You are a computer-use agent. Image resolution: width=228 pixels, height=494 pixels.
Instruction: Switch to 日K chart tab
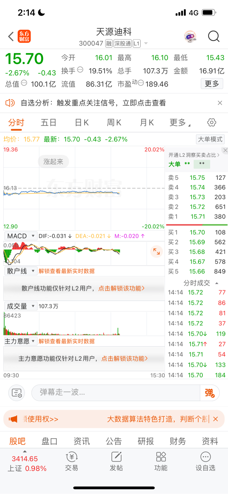82,122
